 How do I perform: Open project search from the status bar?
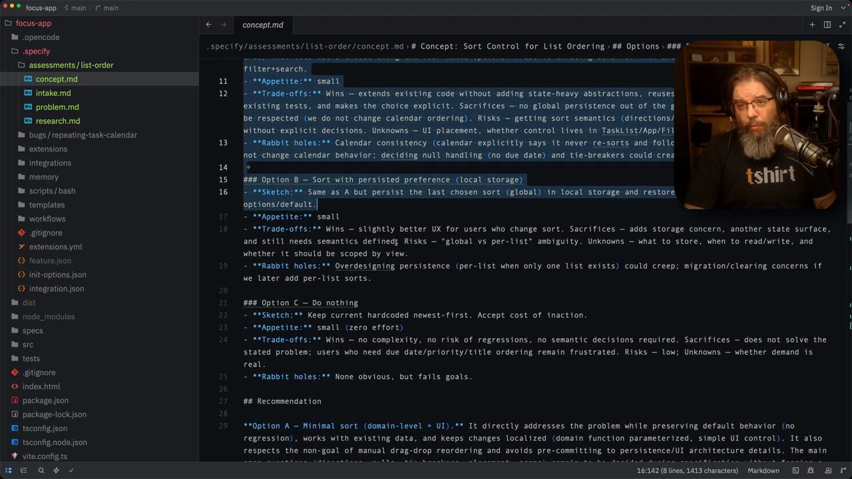coord(41,470)
